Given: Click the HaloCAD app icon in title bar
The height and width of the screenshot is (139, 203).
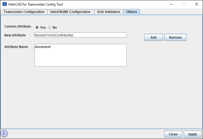Looking at the screenshot, I should [4, 4].
